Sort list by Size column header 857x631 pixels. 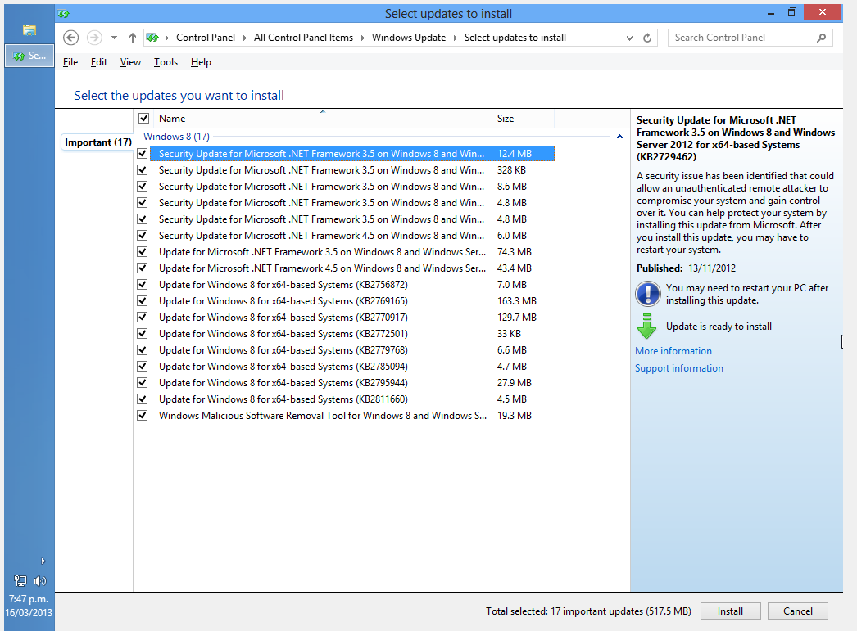tap(523, 119)
